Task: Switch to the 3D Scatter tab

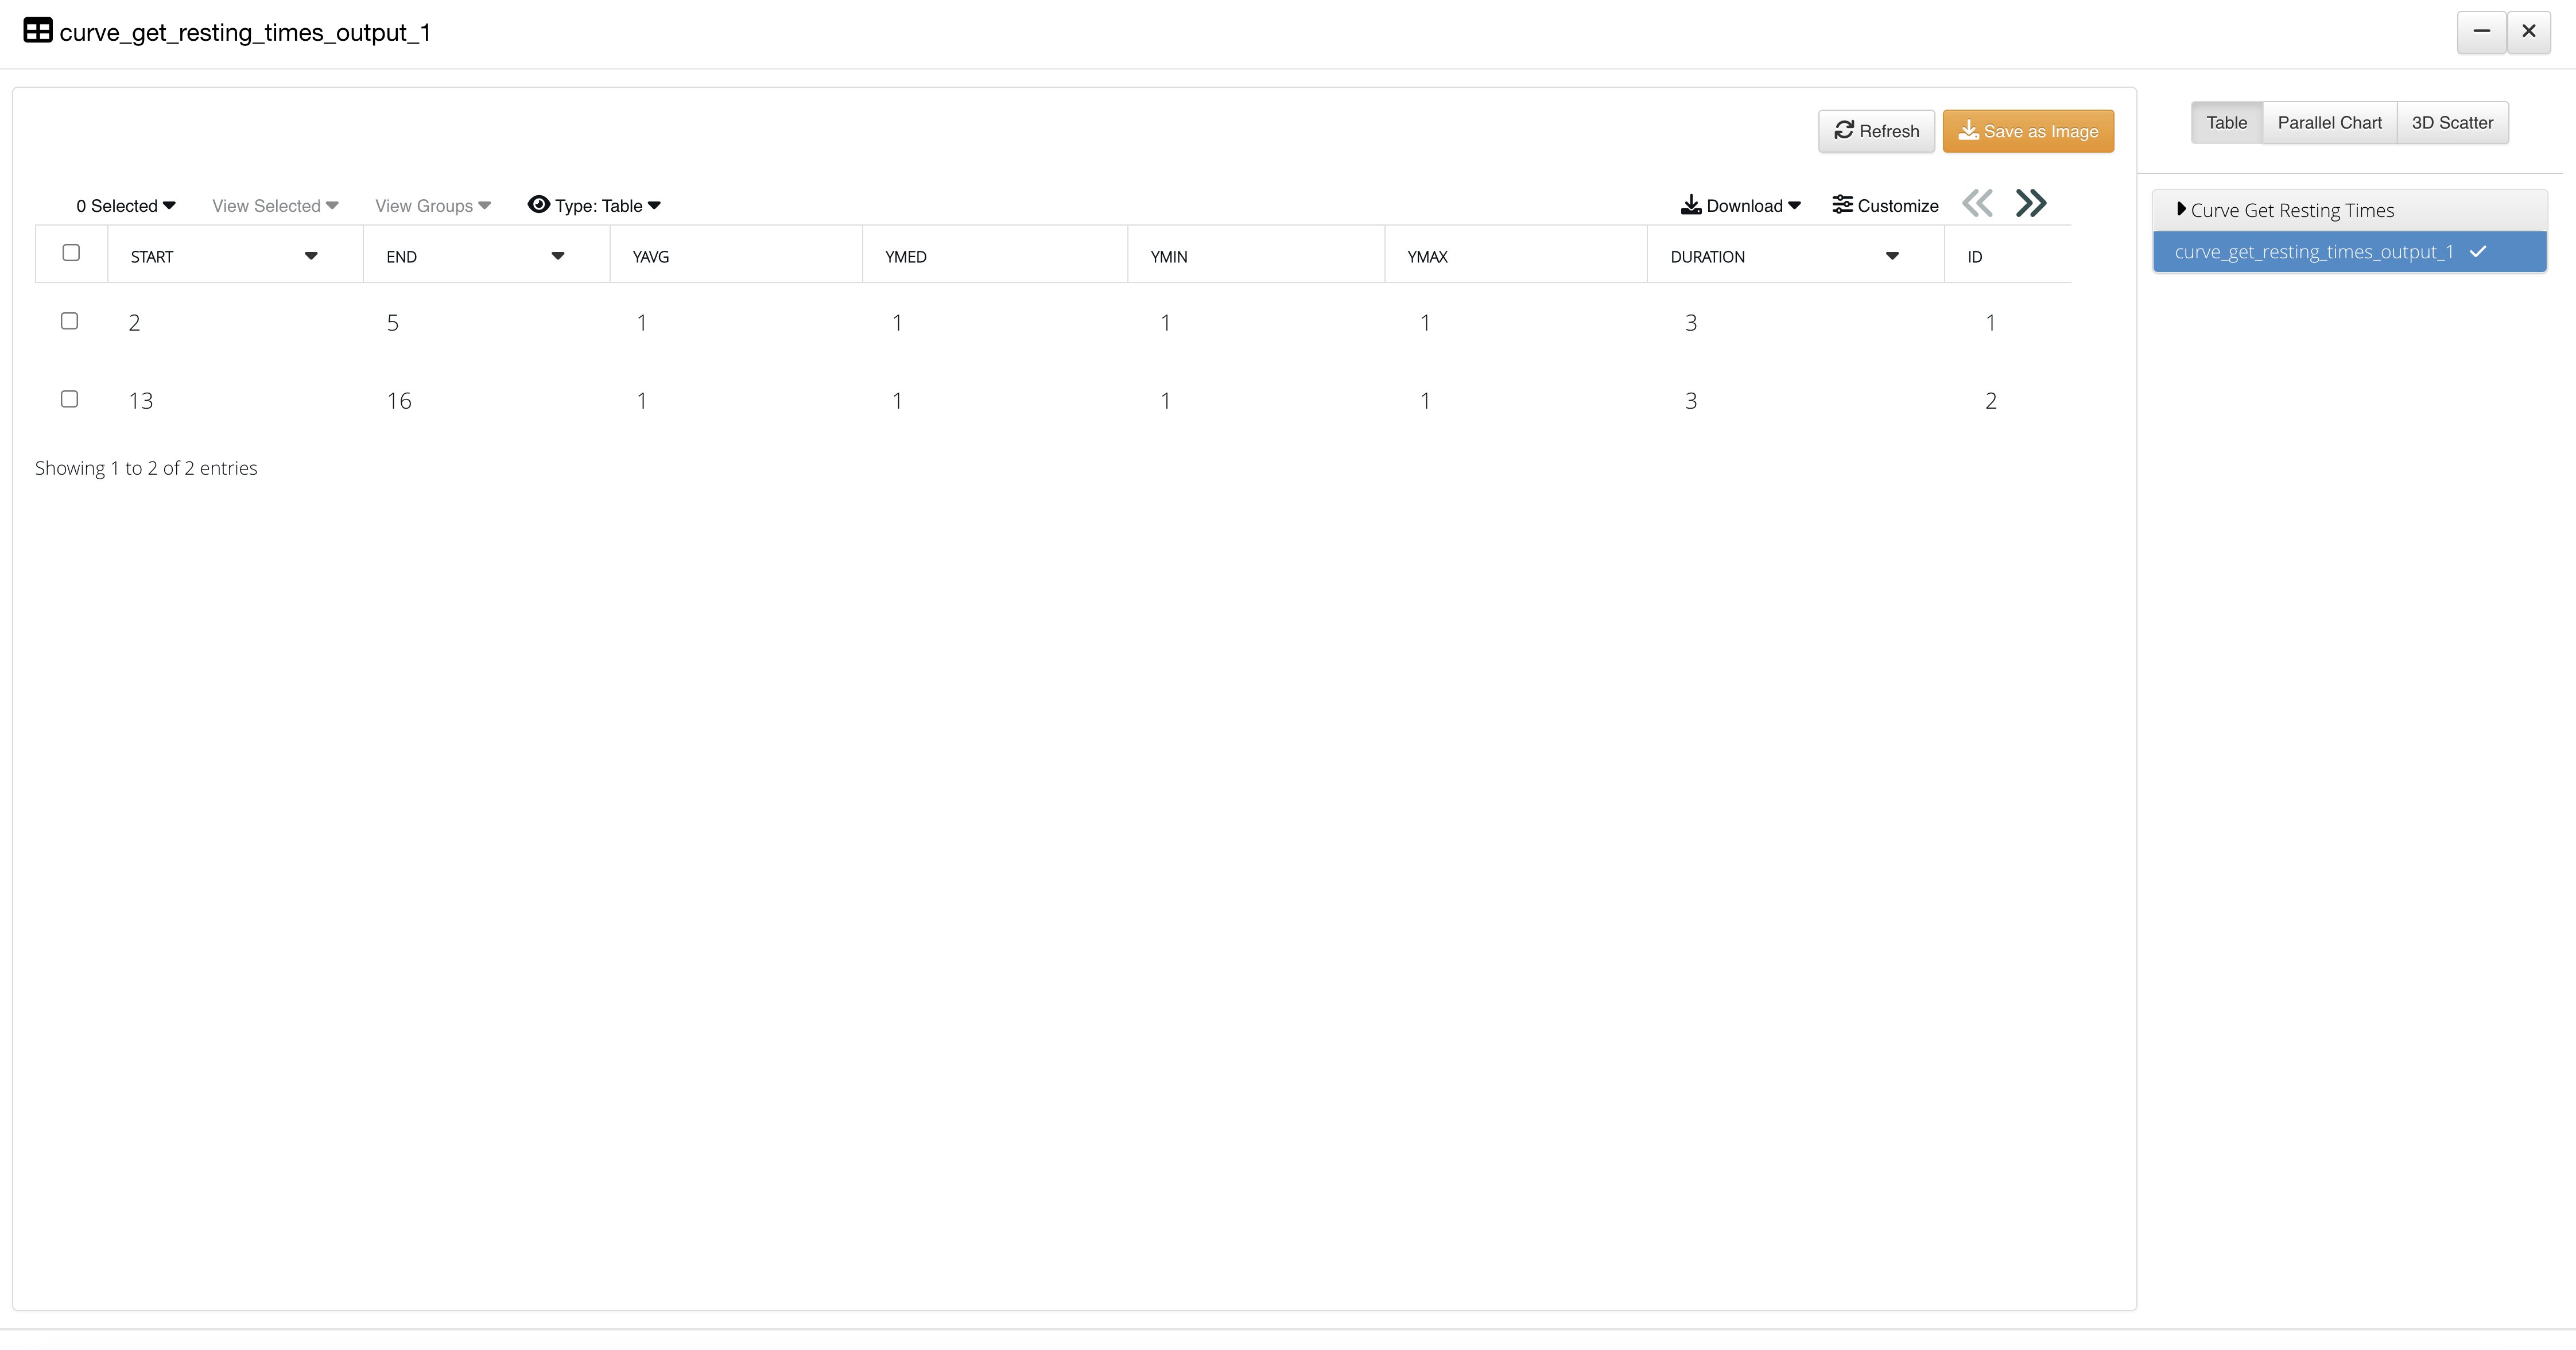Action: click(2452, 123)
